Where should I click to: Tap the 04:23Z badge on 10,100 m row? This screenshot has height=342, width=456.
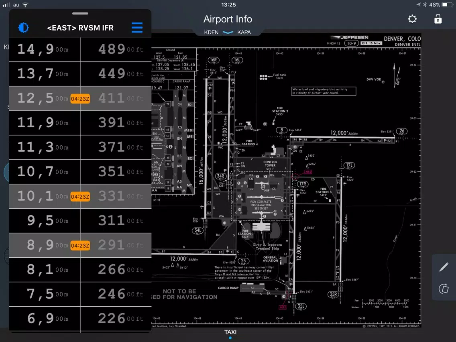(80, 197)
